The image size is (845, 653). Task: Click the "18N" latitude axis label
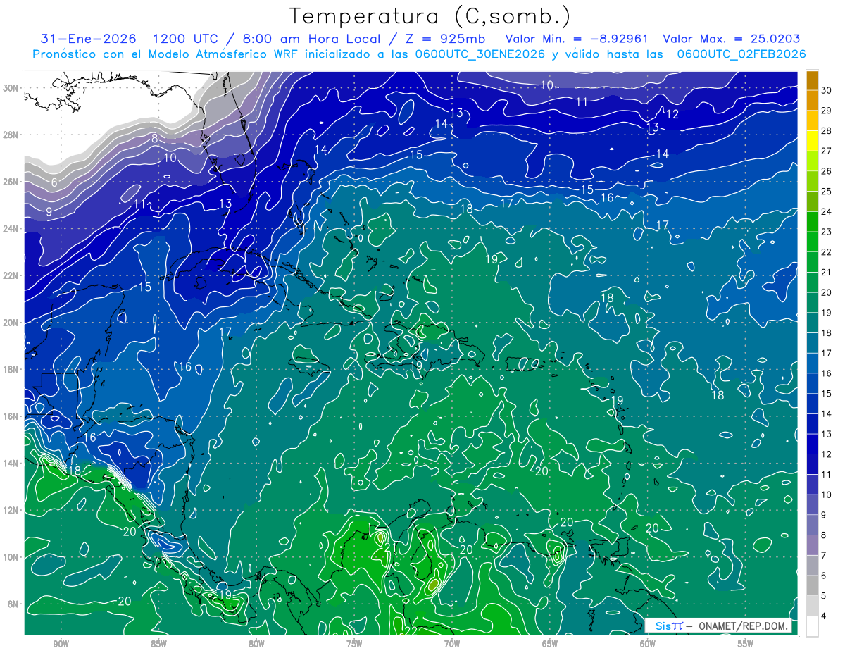(11, 369)
